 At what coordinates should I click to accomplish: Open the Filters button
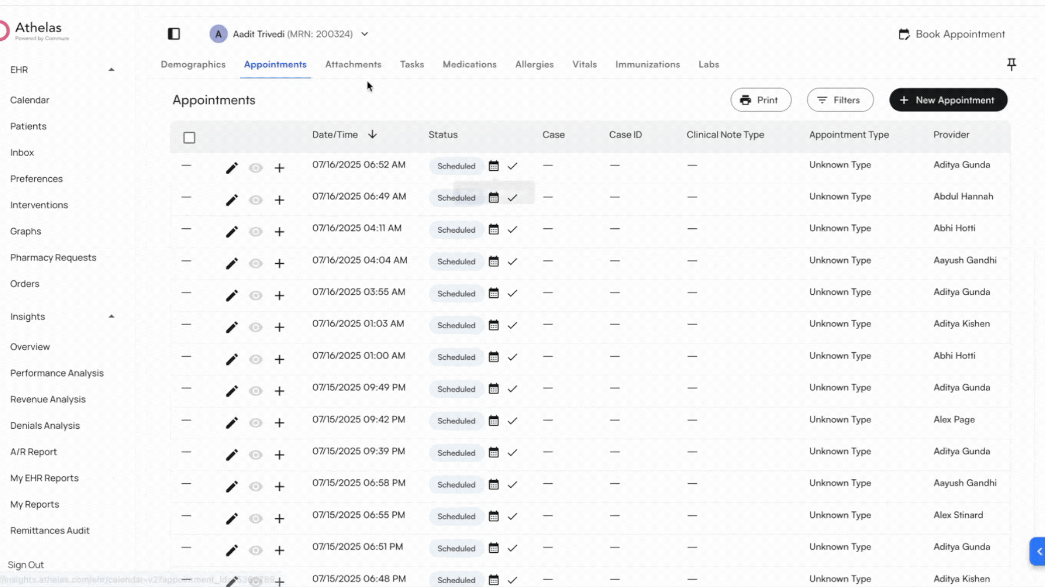pos(840,100)
